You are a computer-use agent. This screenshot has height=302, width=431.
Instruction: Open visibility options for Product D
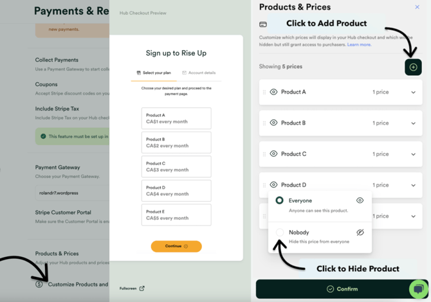(273, 185)
